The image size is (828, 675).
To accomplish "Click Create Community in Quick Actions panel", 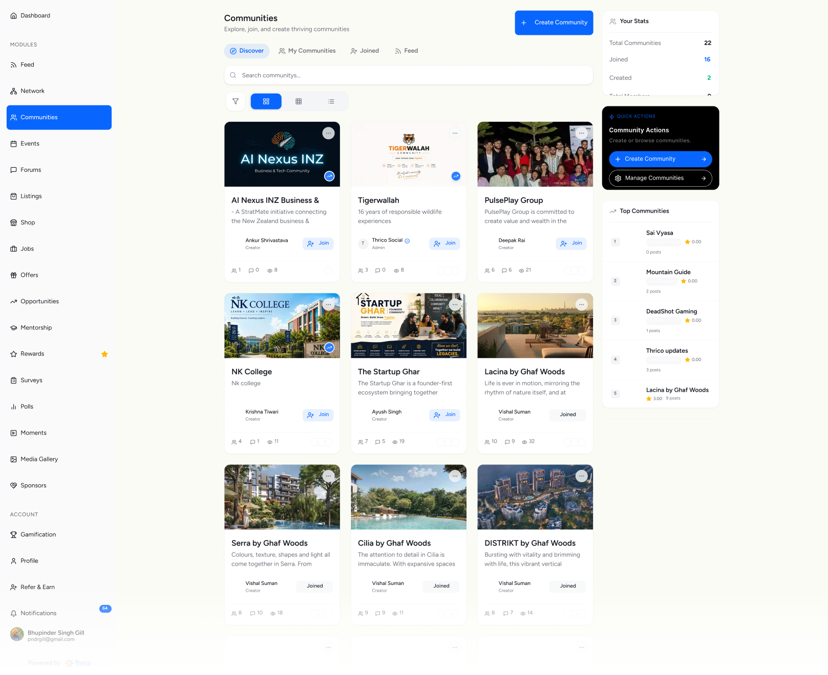I will click(661, 159).
